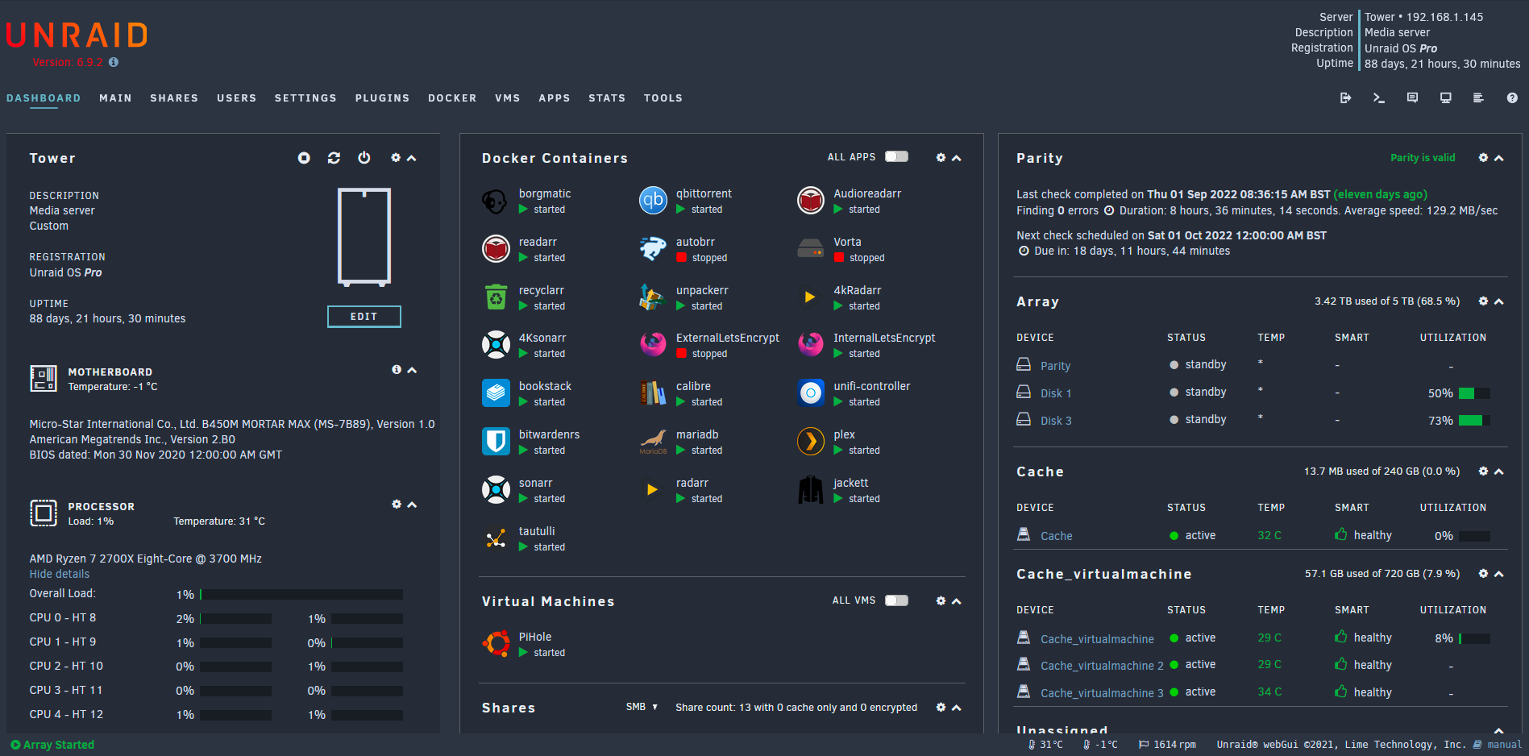
Task: Navigate to the SETTINGS tab
Action: [x=305, y=98]
